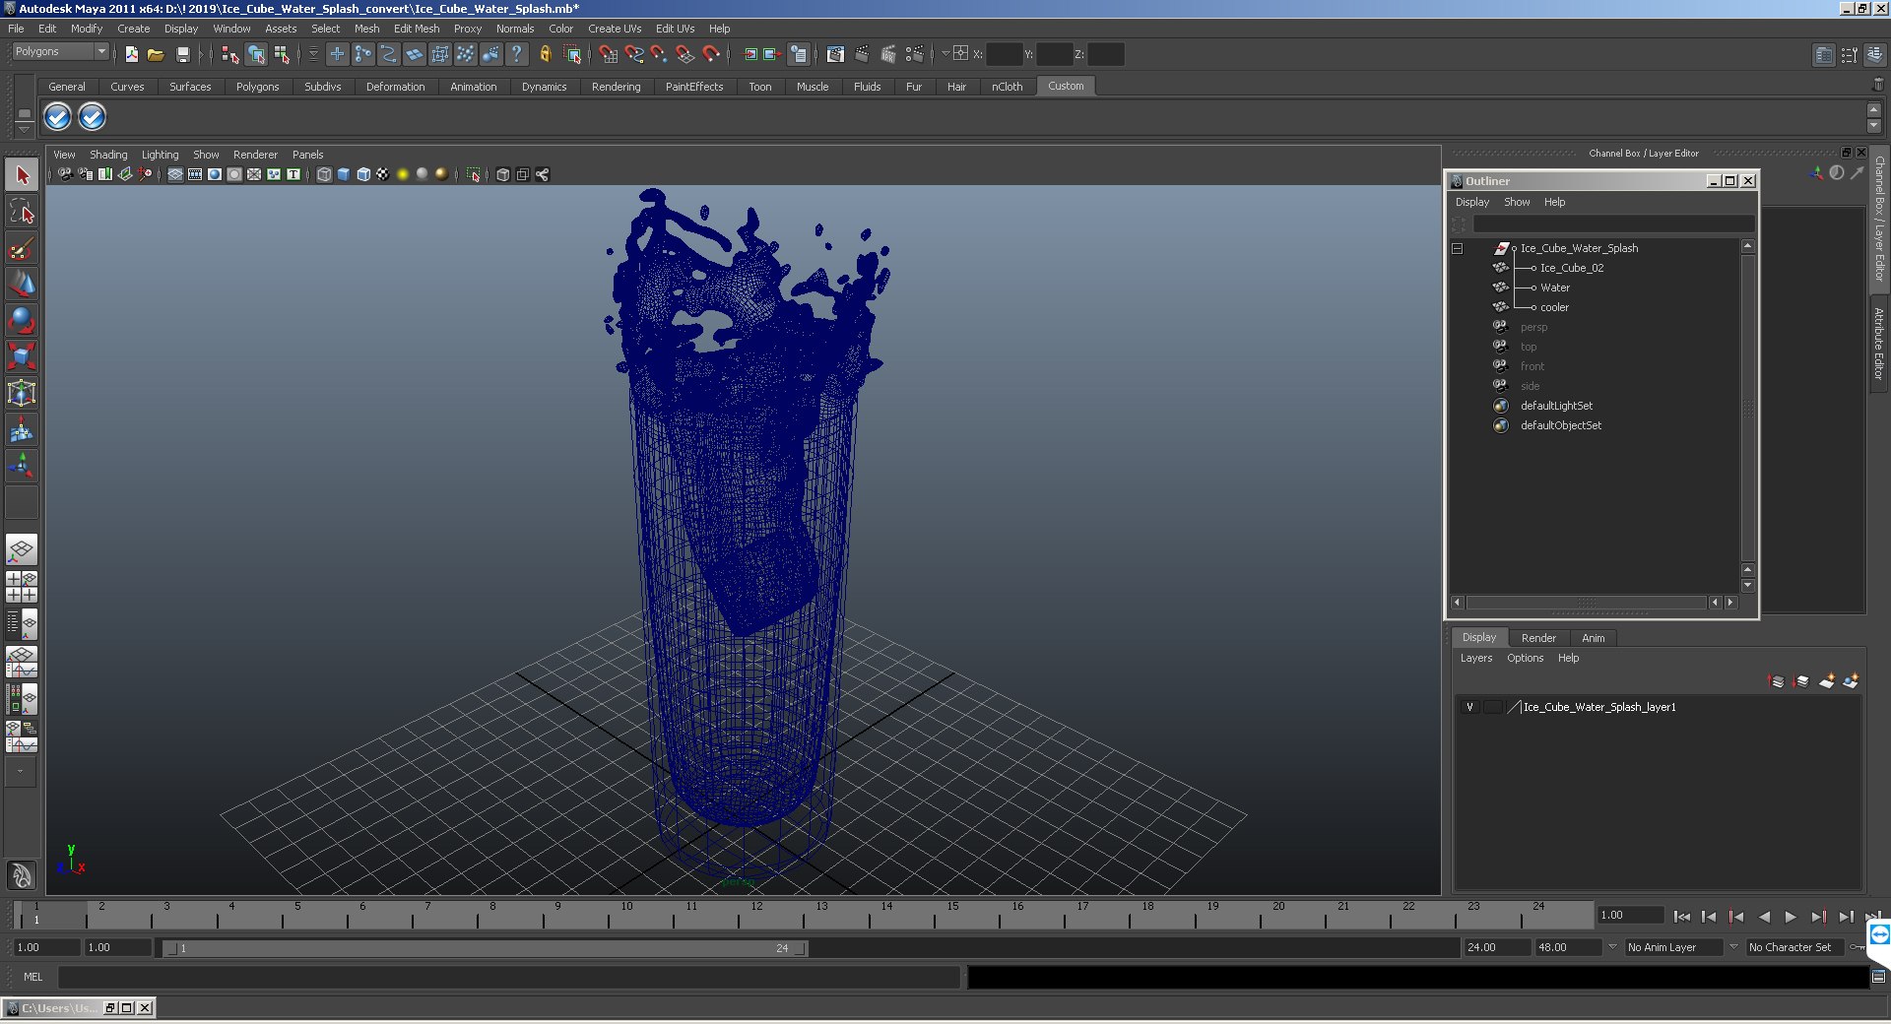Create a new scene from status line
The image size is (1891, 1024).
click(x=132, y=54)
